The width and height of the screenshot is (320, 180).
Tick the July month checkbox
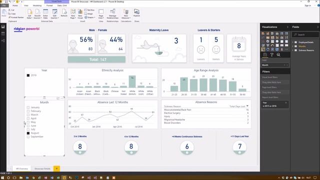point(28,129)
